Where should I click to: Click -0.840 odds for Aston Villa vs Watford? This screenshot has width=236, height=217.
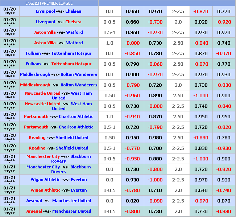point(201,43)
